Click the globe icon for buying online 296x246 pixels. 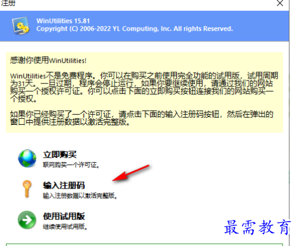pos(27,158)
